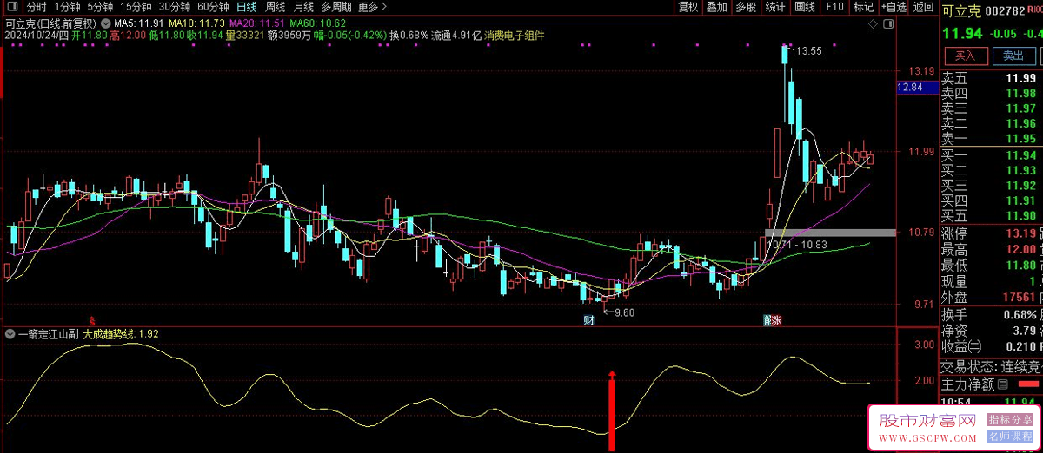Select the 60分钟 period tab

213,7
